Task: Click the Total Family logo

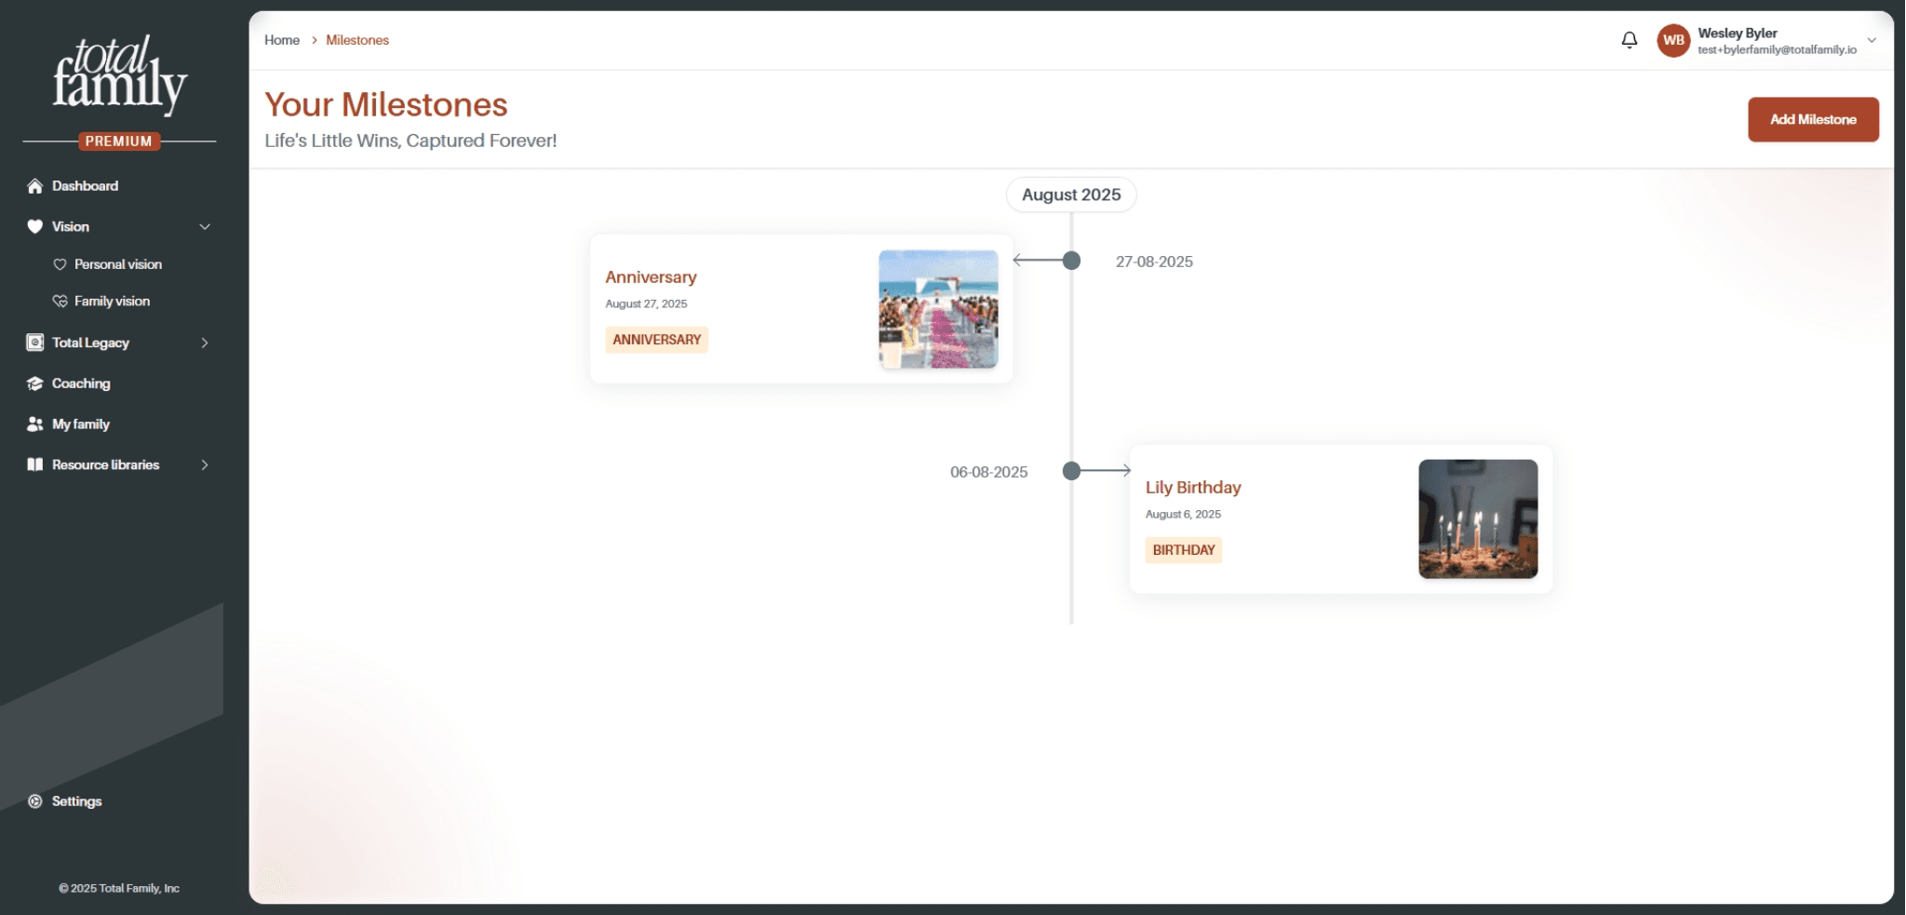Action: point(119,74)
